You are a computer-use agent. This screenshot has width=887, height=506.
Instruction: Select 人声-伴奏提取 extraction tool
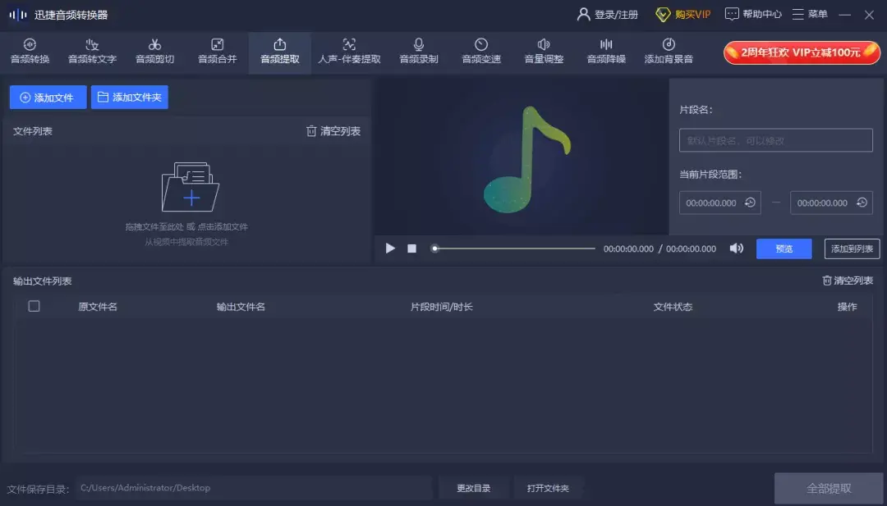pos(348,52)
